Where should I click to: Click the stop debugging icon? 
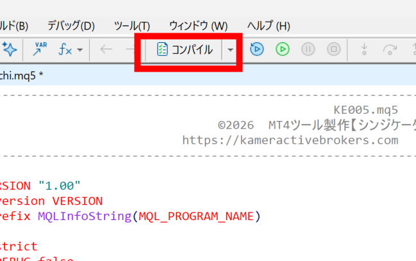pyautogui.click(x=334, y=49)
